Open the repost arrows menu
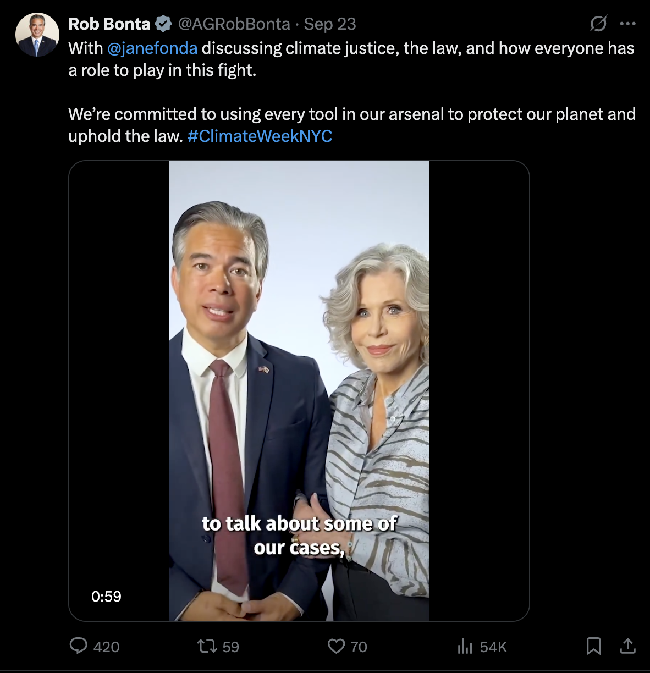This screenshot has width=650, height=673. pyautogui.click(x=207, y=646)
